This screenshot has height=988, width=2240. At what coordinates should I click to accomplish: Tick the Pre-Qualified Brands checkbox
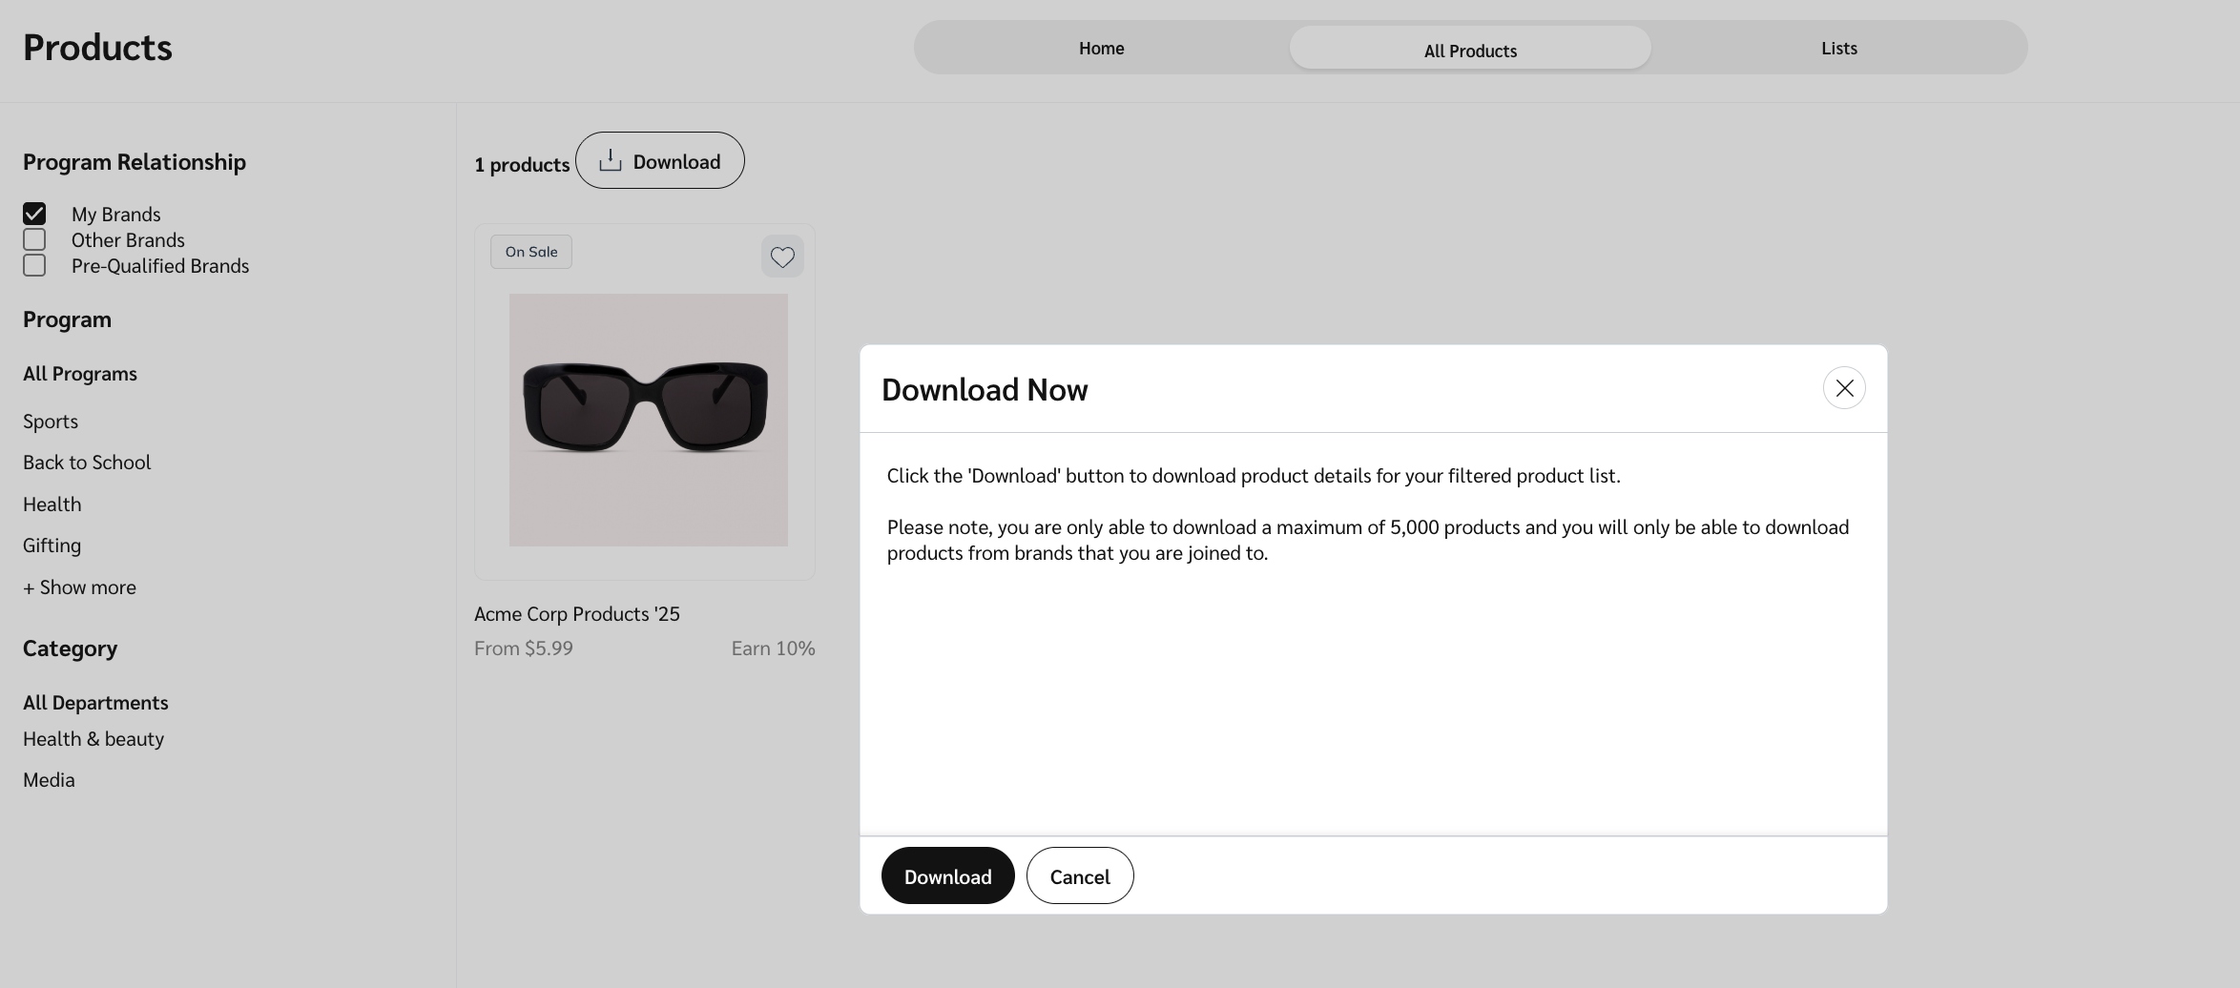point(34,265)
